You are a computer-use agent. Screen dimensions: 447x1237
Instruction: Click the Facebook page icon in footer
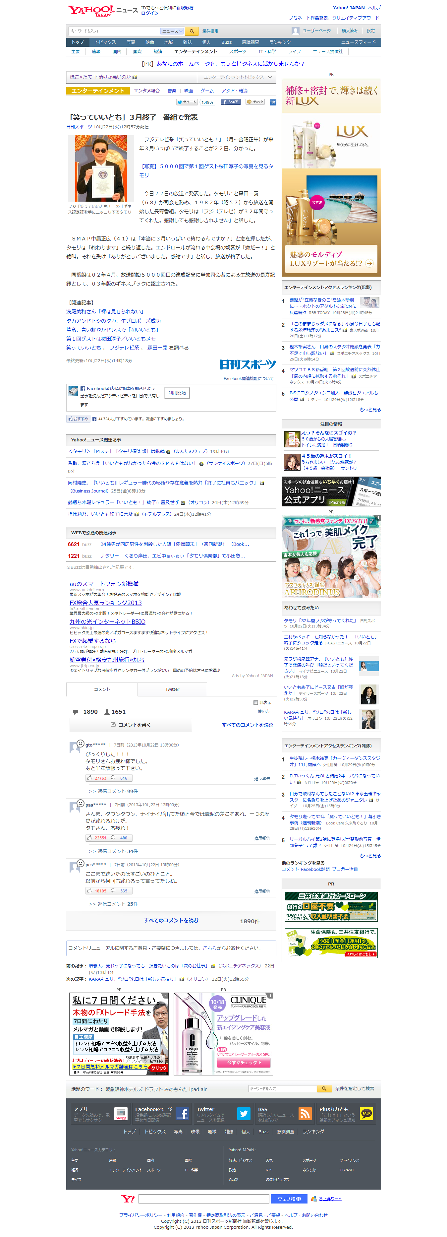(182, 1114)
